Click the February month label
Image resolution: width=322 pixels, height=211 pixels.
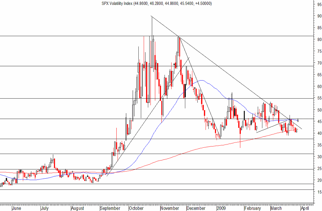[x=252, y=208]
